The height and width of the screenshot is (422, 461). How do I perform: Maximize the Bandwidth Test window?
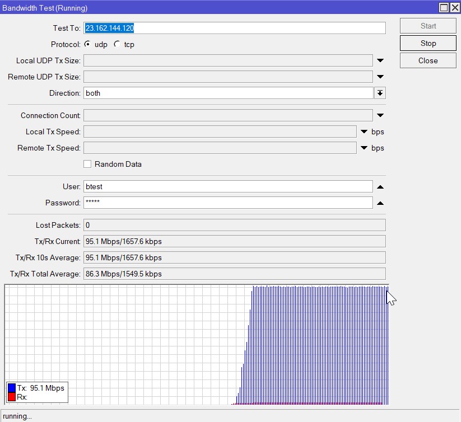444,8
